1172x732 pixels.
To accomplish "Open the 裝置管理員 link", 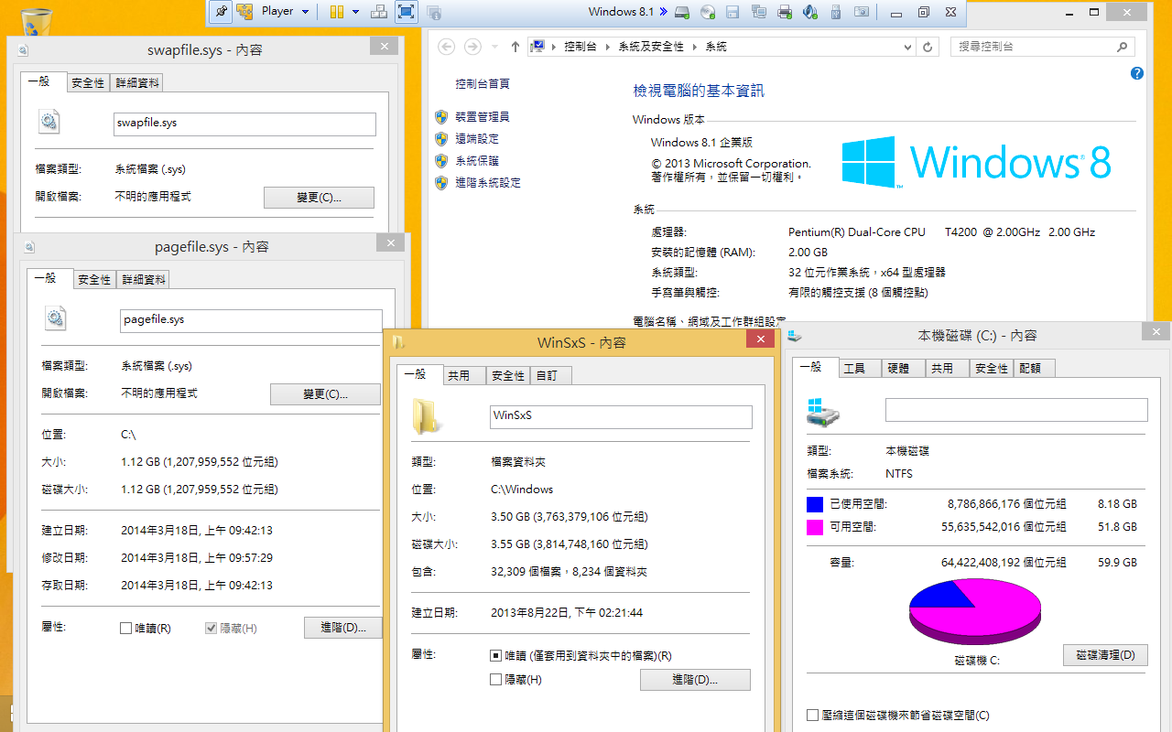I will [482, 117].
